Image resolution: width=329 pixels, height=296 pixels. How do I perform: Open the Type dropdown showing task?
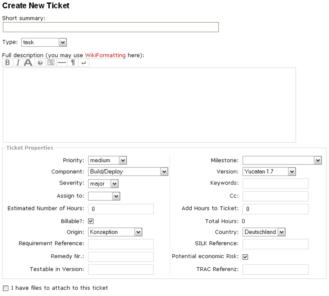tap(44, 43)
